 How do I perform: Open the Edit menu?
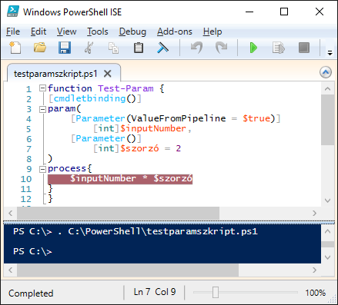click(38, 31)
